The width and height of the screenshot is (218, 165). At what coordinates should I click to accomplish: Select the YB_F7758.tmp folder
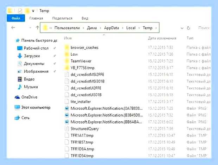(82, 68)
